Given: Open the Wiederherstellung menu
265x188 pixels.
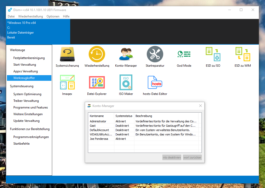Looking at the screenshot, I should pos(31,16).
